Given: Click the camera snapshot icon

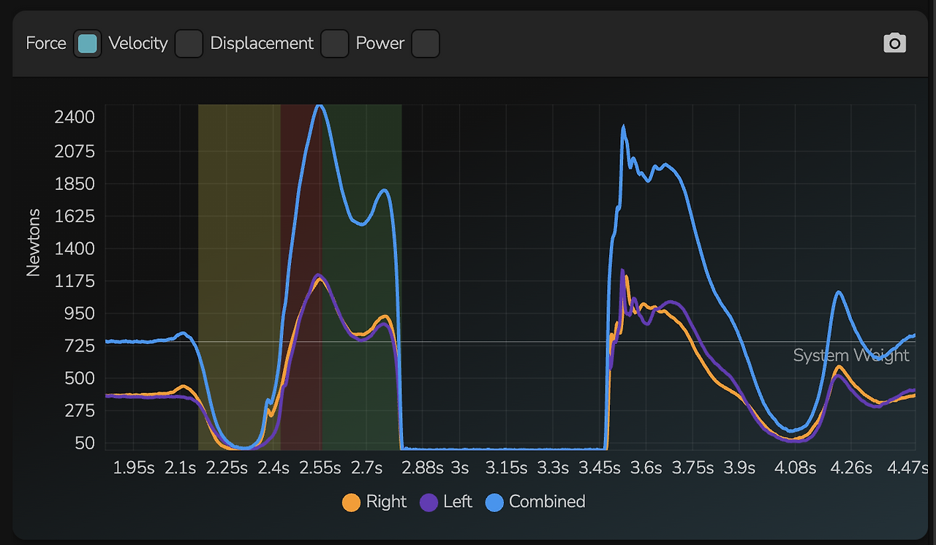Looking at the screenshot, I should click(x=894, y=43).
